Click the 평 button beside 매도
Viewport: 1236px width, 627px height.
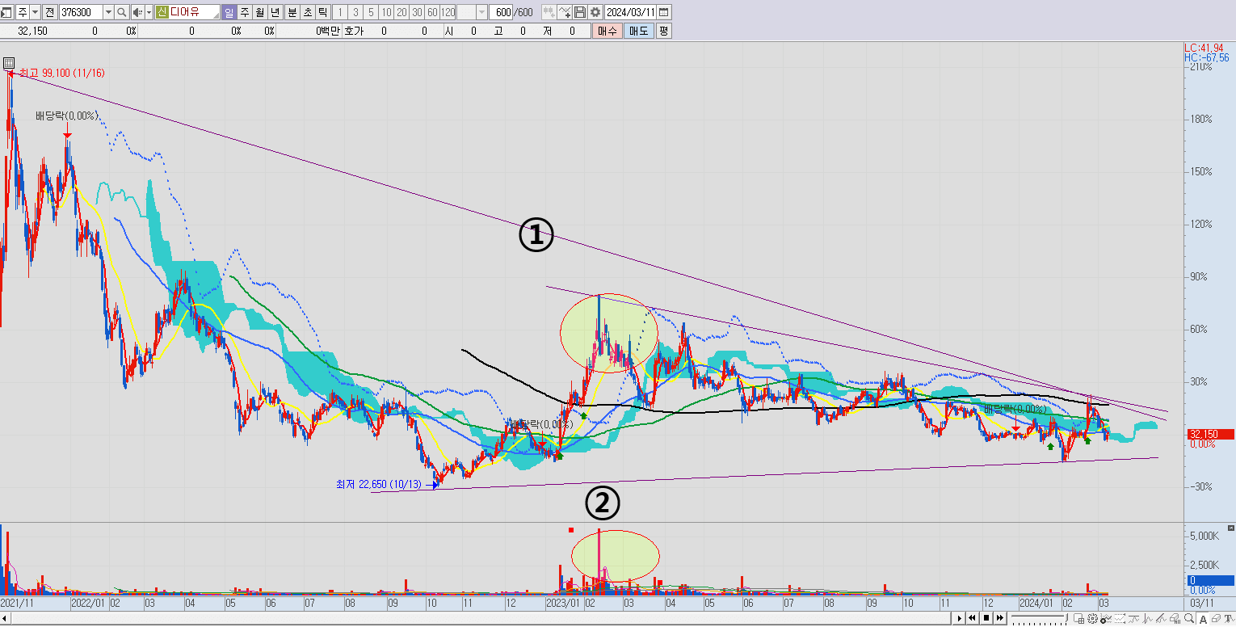tap(663, 31)
